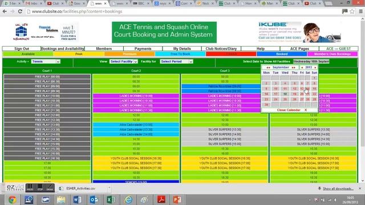Image resolution: width=365 pixels, height=205 pixels.
Task: Click the Have 1 Minute free quote ad
Action: pyautogui.click(x=68, y=32)
